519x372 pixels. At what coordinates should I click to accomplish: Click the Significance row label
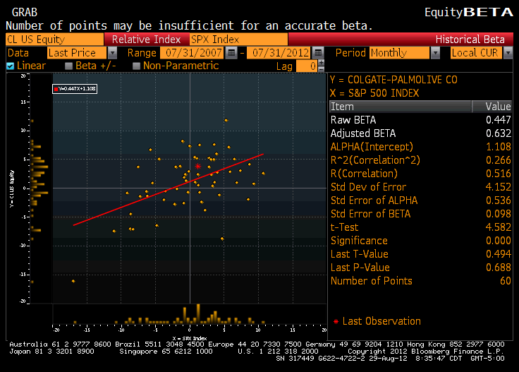coord(359,241)
